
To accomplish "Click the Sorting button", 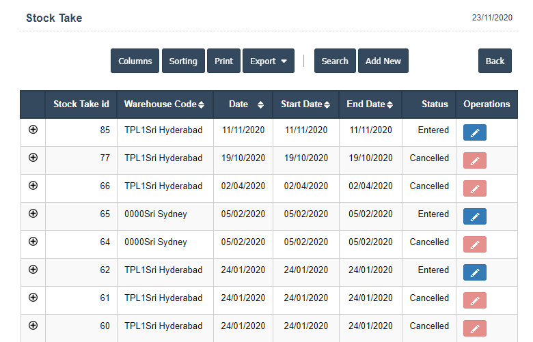I will point(183,61).
